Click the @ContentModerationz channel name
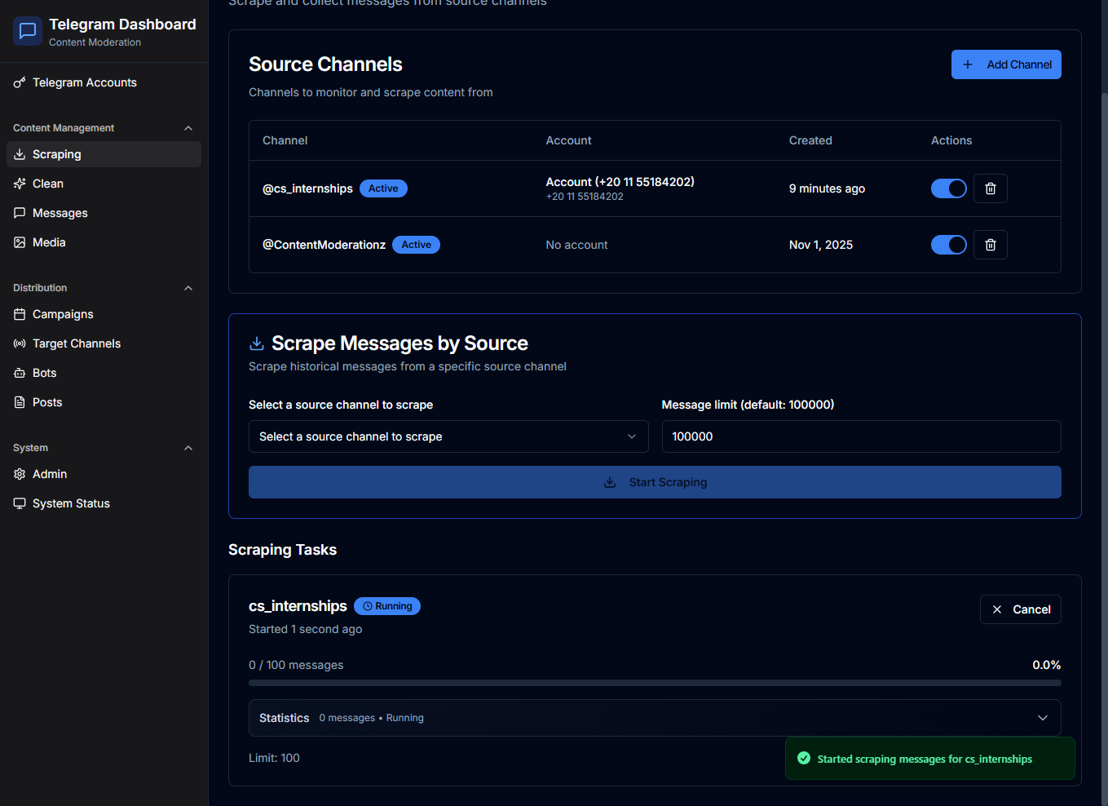This screenshot has width=1108, height=806. click(324, 245)
